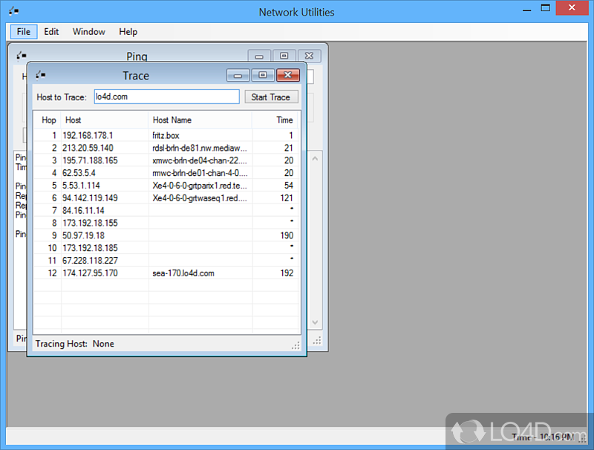Close the Ping window

click(310, 56)
